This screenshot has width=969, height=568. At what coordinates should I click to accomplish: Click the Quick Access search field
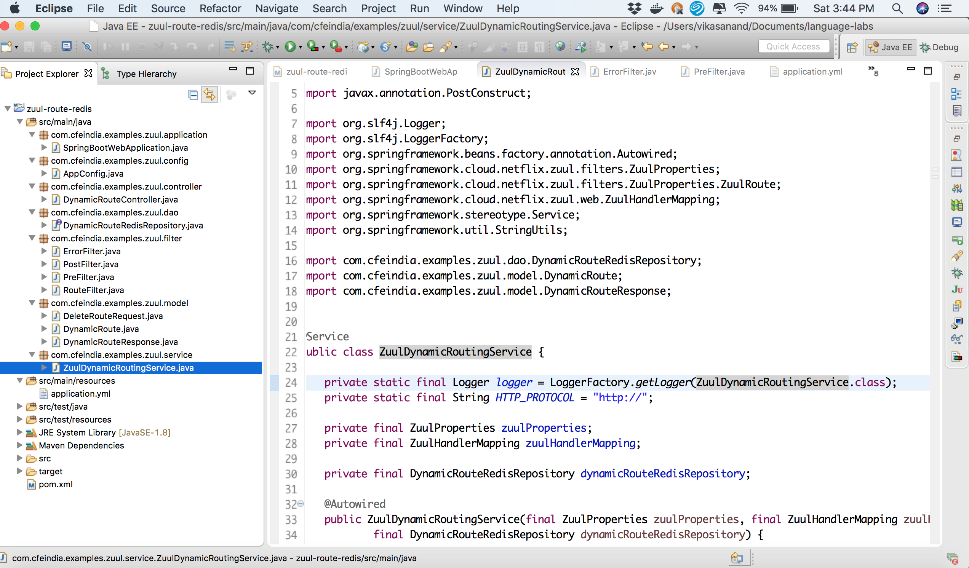pyautogui.click(x=793, y=47)
